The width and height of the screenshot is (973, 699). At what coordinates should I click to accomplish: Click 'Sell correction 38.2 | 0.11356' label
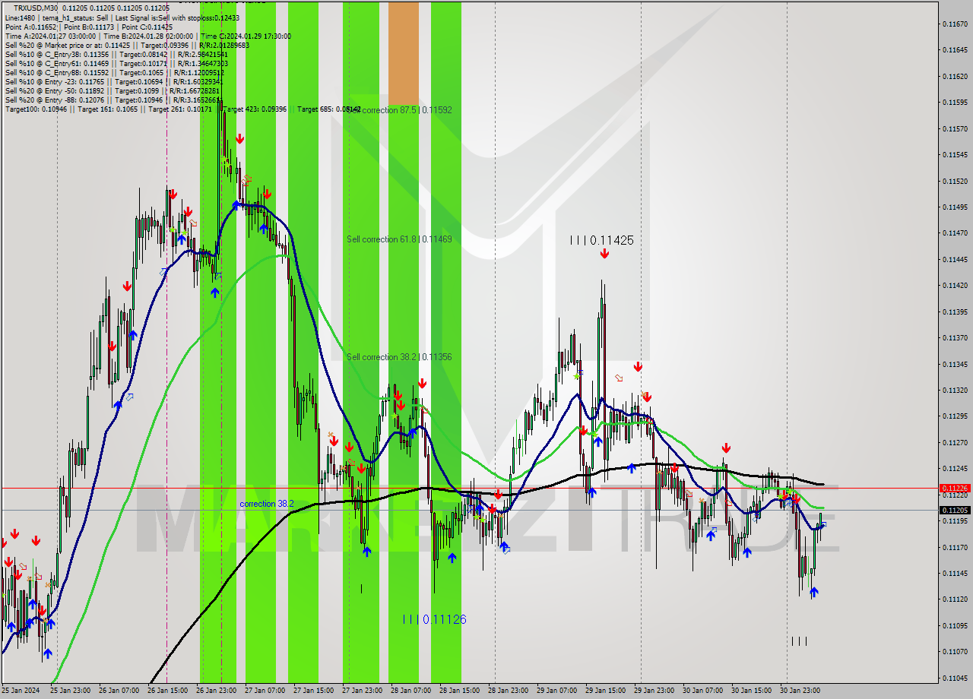[x=399, y=357]
